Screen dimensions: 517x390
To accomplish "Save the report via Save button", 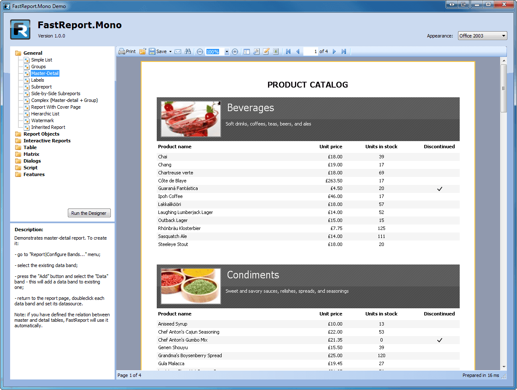I will point(158,51).
